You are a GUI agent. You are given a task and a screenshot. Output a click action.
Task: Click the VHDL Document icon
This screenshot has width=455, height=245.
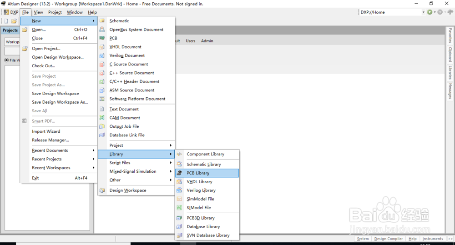[x=102, y=47]
